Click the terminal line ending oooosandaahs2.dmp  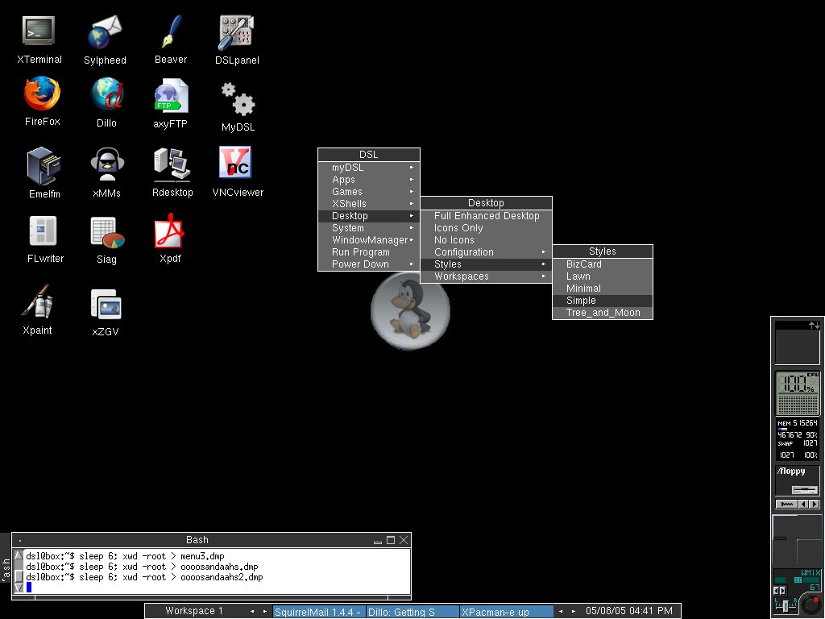(144, 577)
